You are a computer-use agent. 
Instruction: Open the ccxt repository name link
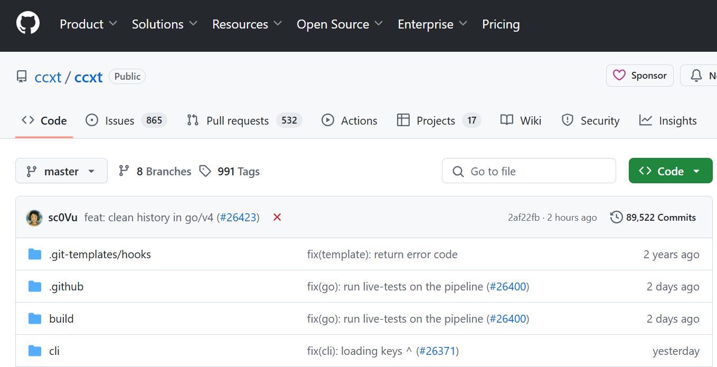(88, 77)
